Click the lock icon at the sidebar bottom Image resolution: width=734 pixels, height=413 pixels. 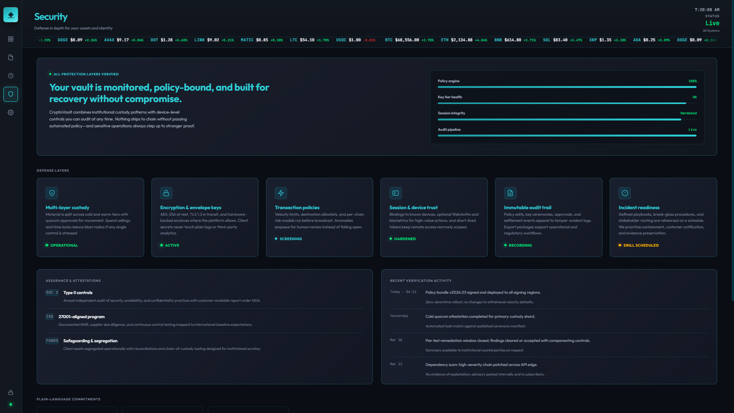point(11,392)
